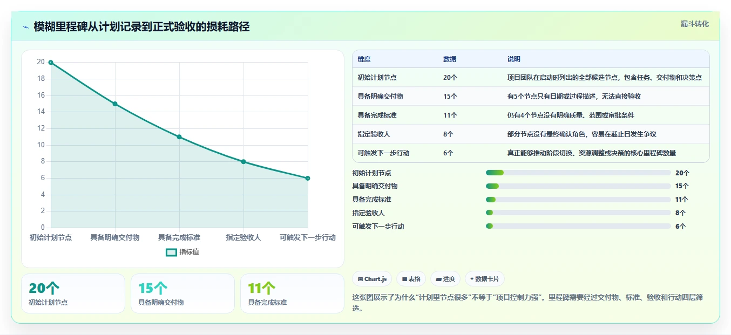Click the summary paragraph starting 这张图展示了

click(x=527, y=303)
